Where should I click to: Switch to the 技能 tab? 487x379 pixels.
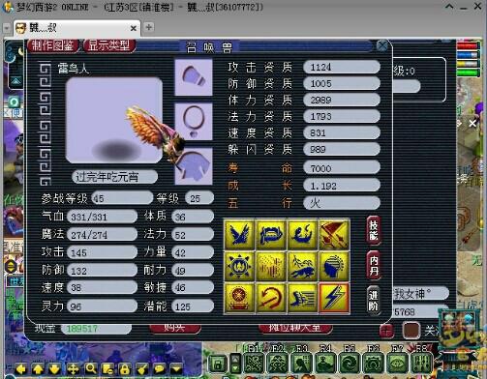point(374,230)
